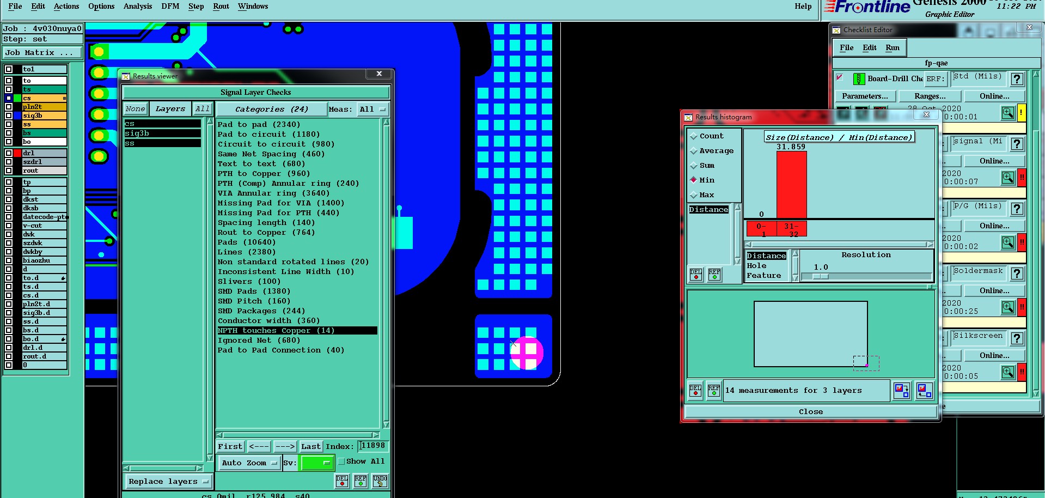Click REF icon under Distance list in histogram
Viewport: 1045px width, 498px height.
[714, 274]
